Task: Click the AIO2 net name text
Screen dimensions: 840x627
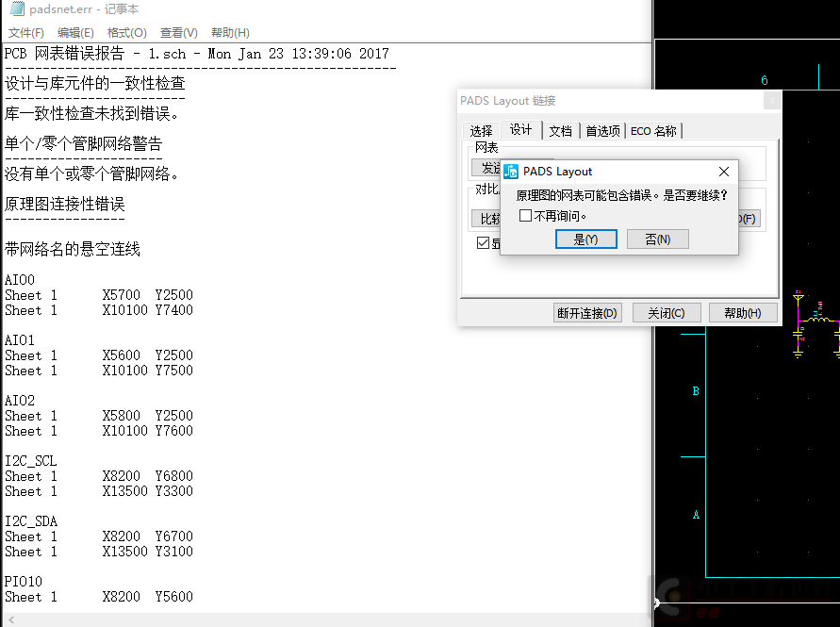Action: tap(20, 401)
